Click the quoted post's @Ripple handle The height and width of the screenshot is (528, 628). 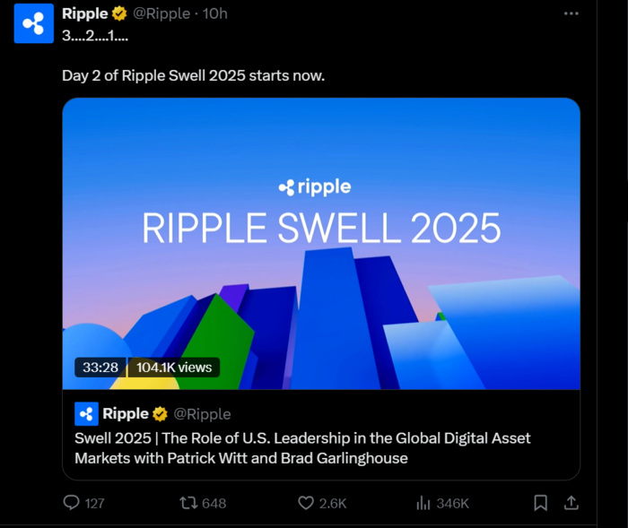(x=202, y=414)
